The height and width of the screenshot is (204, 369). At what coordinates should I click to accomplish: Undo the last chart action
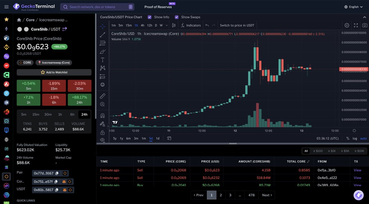(207, 25)
